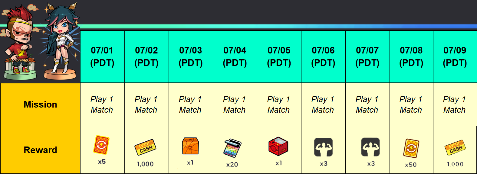Click Play 1 Match under 07/03
The image size is (477, 174).
tap(190, 105)
